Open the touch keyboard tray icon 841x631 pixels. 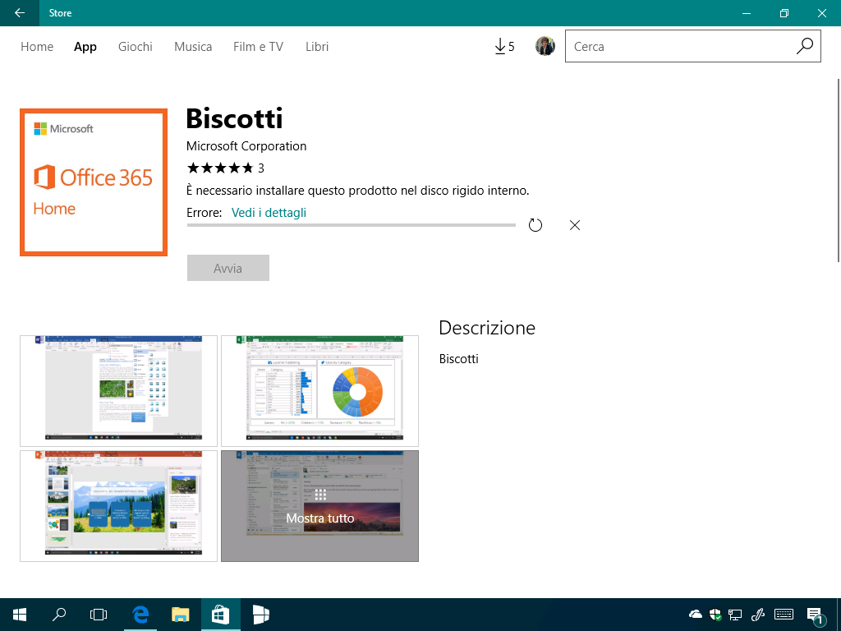click(784, 615)
